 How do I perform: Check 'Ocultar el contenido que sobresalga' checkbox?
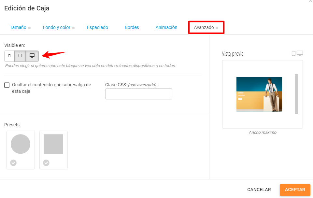(7, 85)
